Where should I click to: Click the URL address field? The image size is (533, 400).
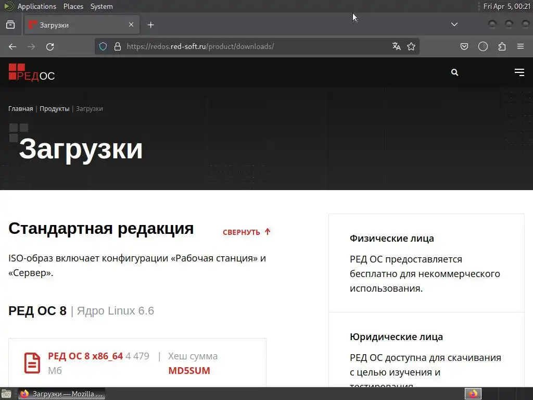pyautogui.click(x=257, y=46)
